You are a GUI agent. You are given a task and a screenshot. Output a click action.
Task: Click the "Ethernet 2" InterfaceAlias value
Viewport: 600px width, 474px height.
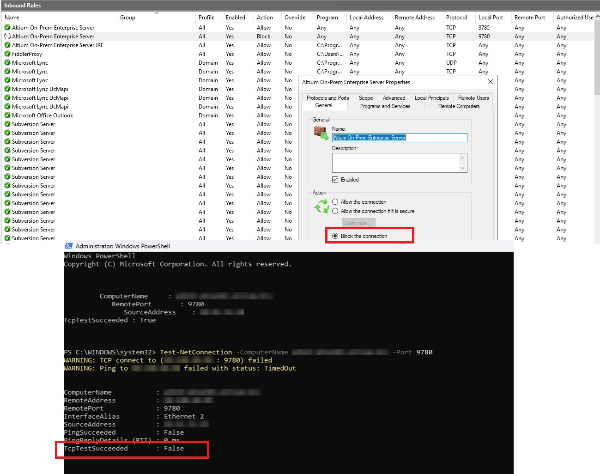[x=184, y=416]
